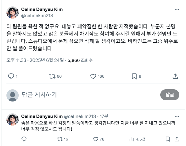Image resolution: width=186 pixels, height=146 pixels.
Task: Share the reply tweet via share icon
Action: click(x=177, y=139)
